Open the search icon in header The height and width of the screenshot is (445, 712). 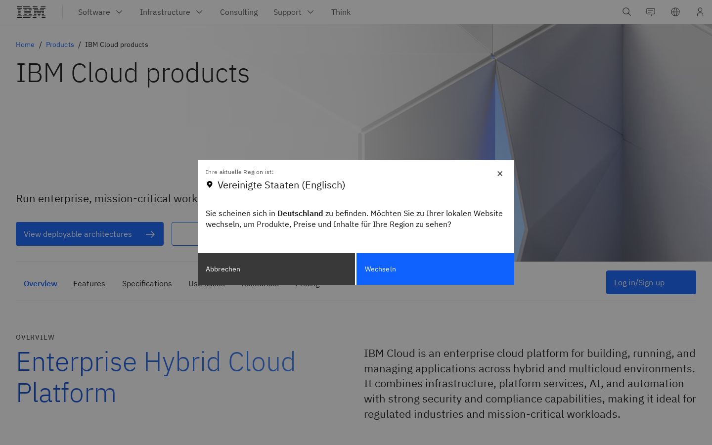click(x=626, y=12)
